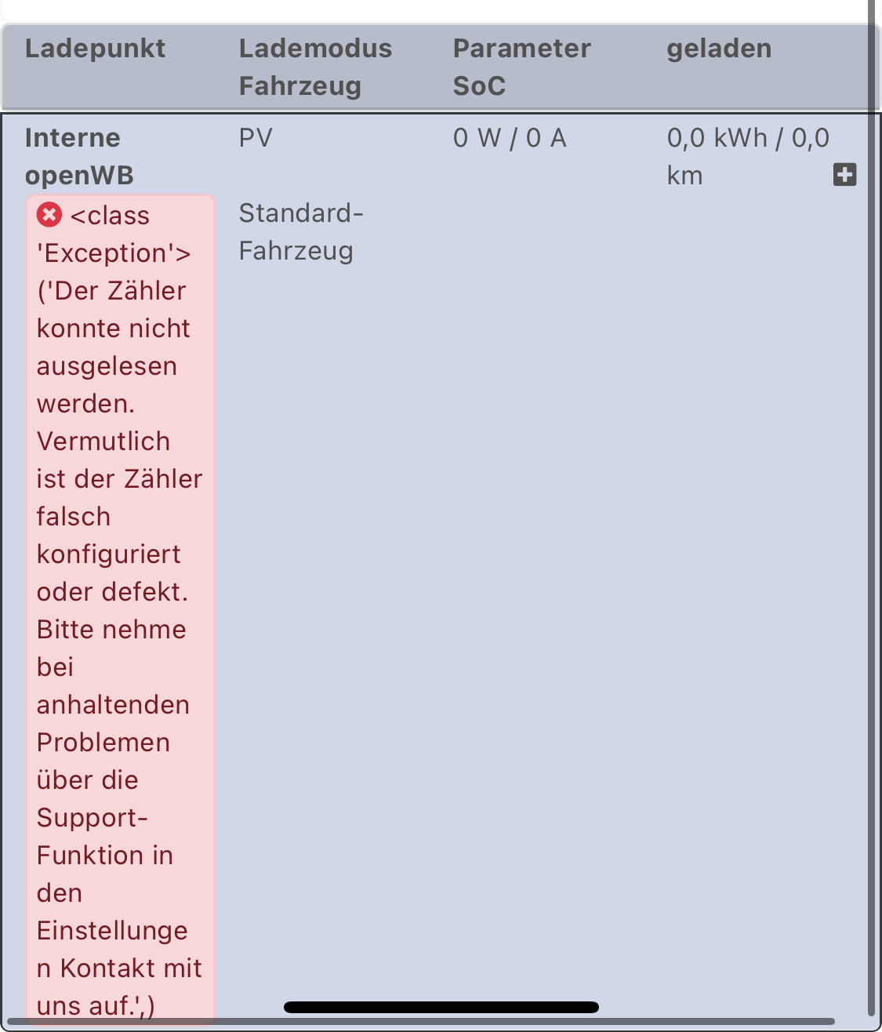Click the 'Vermutlich ist der Zähler' text

click(x=120, y=460)
